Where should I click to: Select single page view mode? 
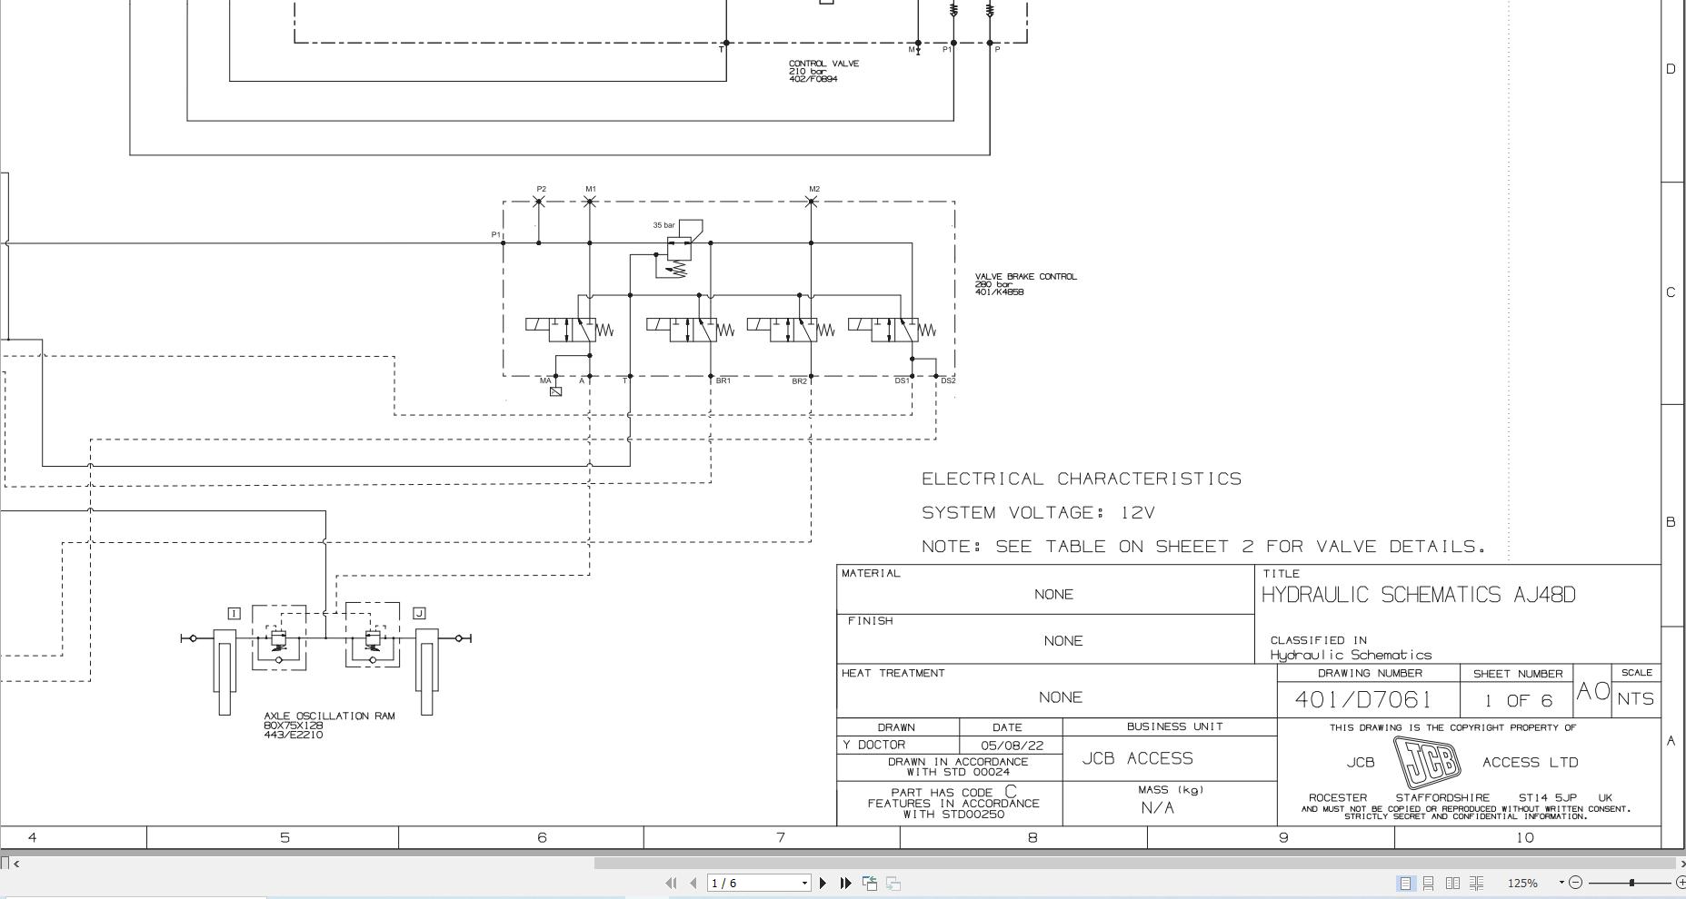point(1405,883)
